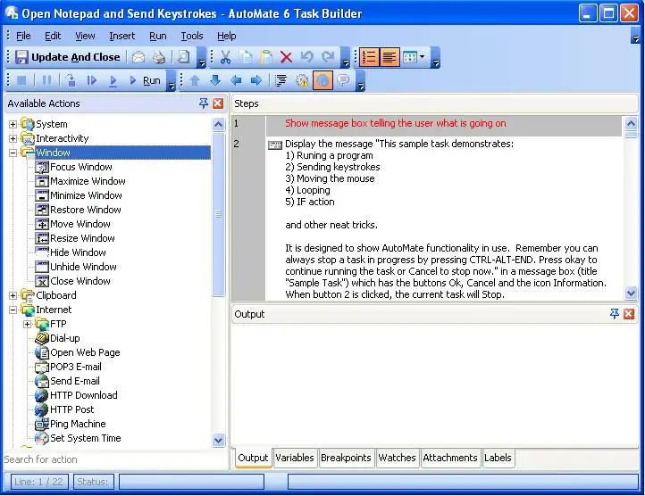Click the printer icon
The image size is (645, 496).
159,57
